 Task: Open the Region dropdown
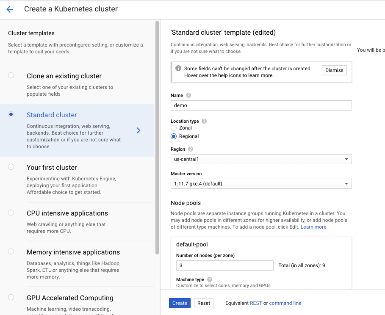pos(261,159)
